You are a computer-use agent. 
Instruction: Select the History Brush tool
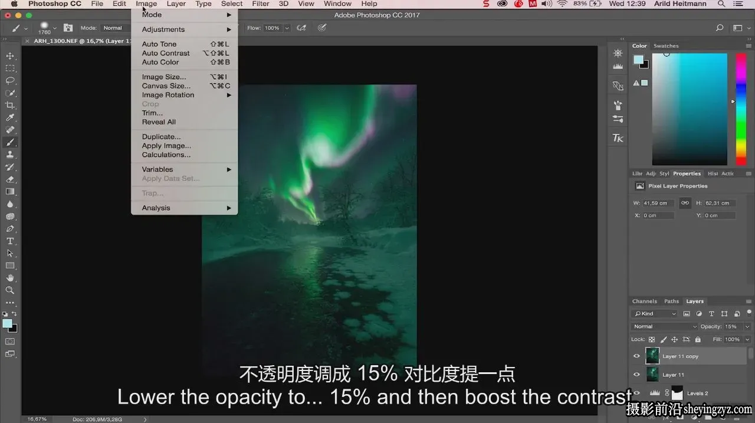[10, 167]
